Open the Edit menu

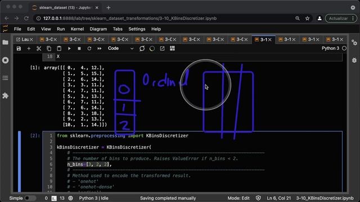click(31, 29)
